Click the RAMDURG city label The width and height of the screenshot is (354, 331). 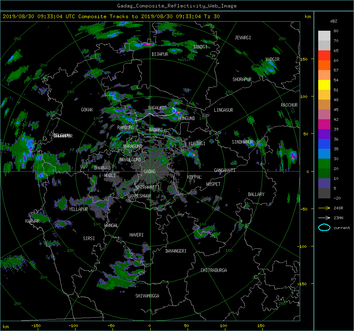coord(125,128)
